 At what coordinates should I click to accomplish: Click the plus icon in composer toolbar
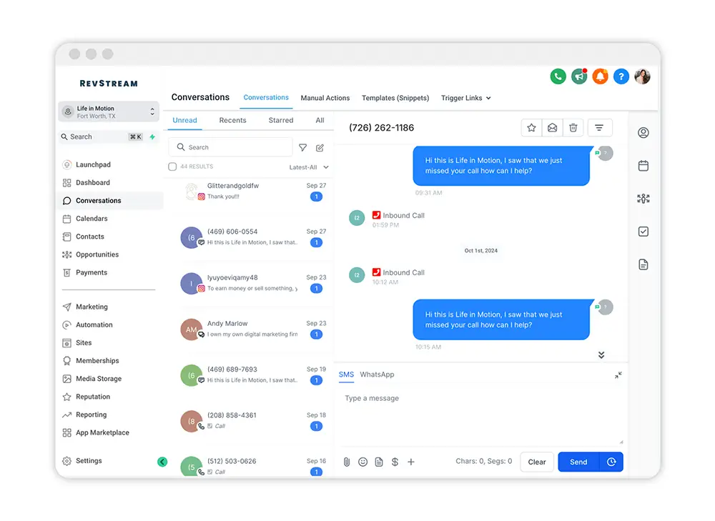click(x=411, y=462)
